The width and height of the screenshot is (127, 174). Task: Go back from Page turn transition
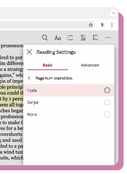29,78
